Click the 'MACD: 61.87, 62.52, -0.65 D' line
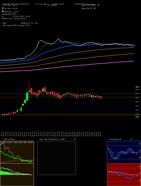141x186 pixels. tap(14, 19)
